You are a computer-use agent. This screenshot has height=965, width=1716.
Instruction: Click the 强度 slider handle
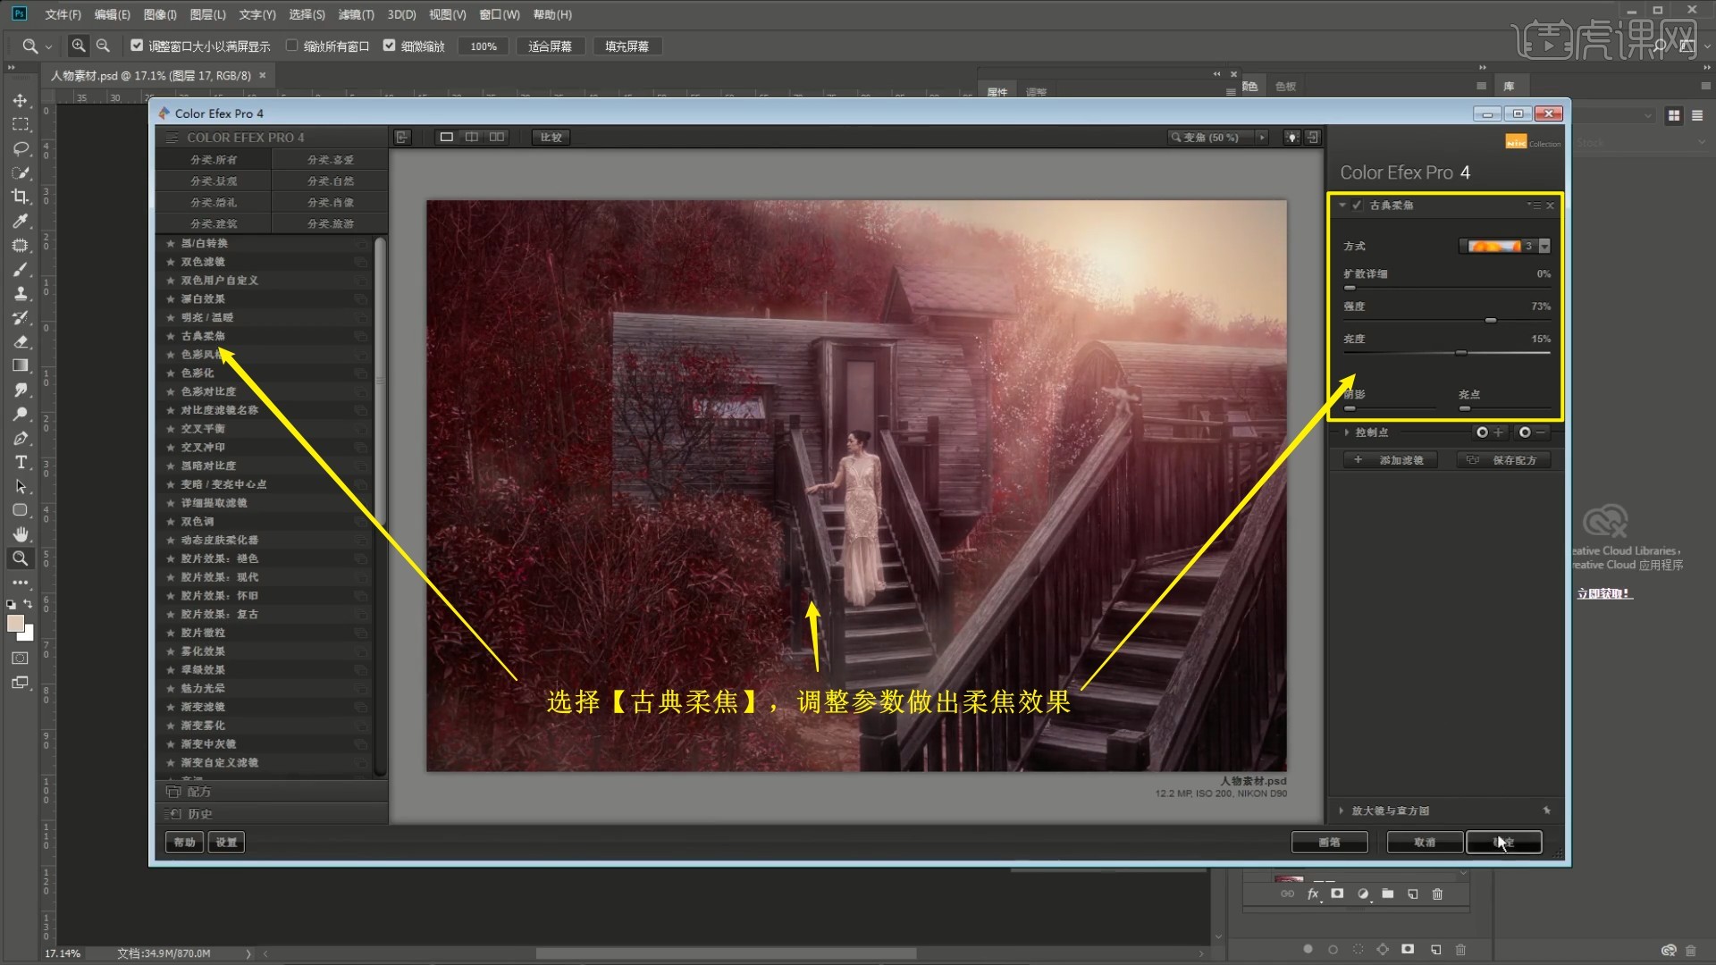pyautogui.click(x=1490, y=320)
